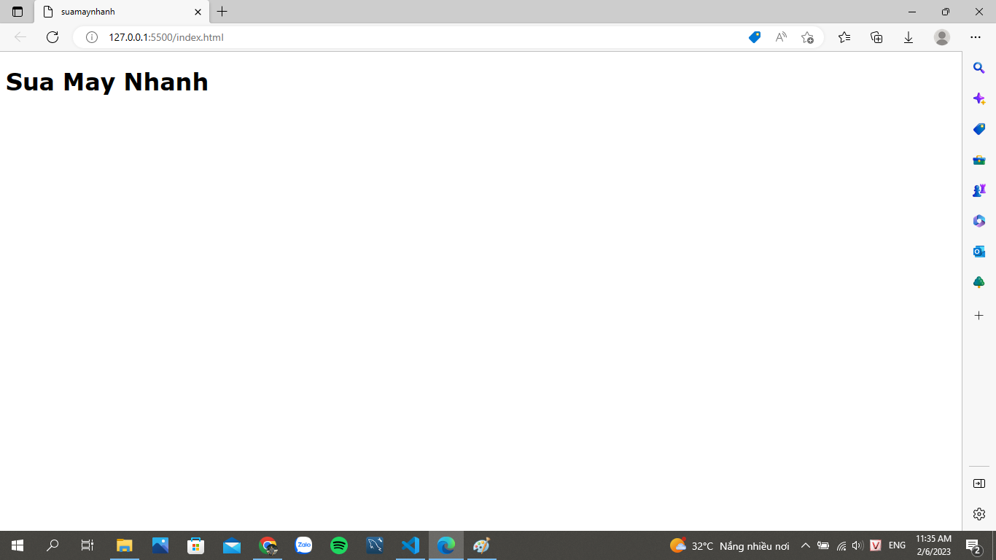This screenshot has width=996, height=560.
Task: Open the weather widget showing 32°C
Action: (x=729, y=545)
